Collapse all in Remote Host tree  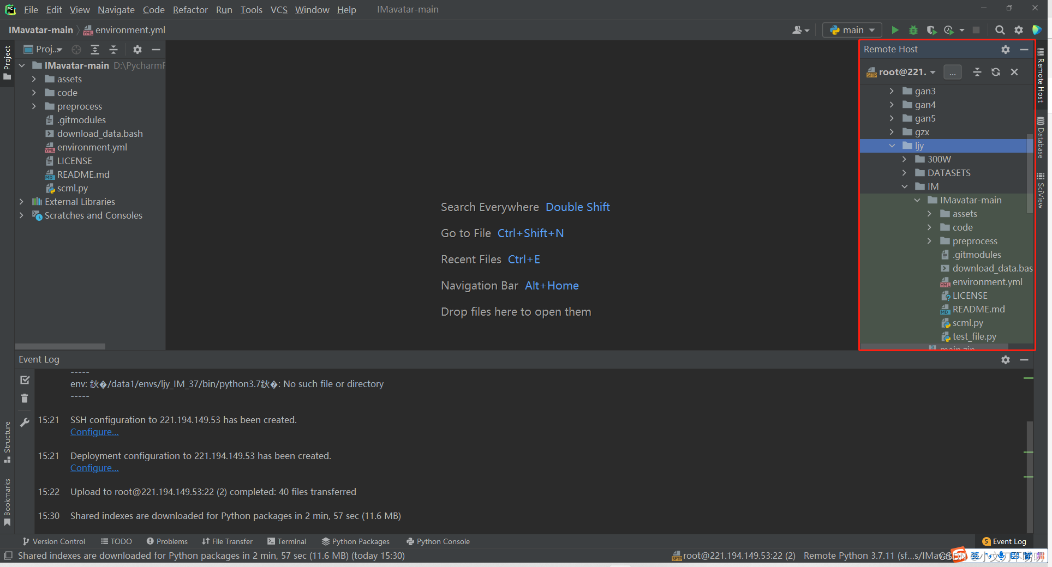coord(977,72)
